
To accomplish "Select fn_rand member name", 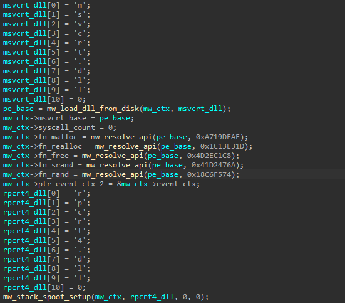I will tap(53, 174).
